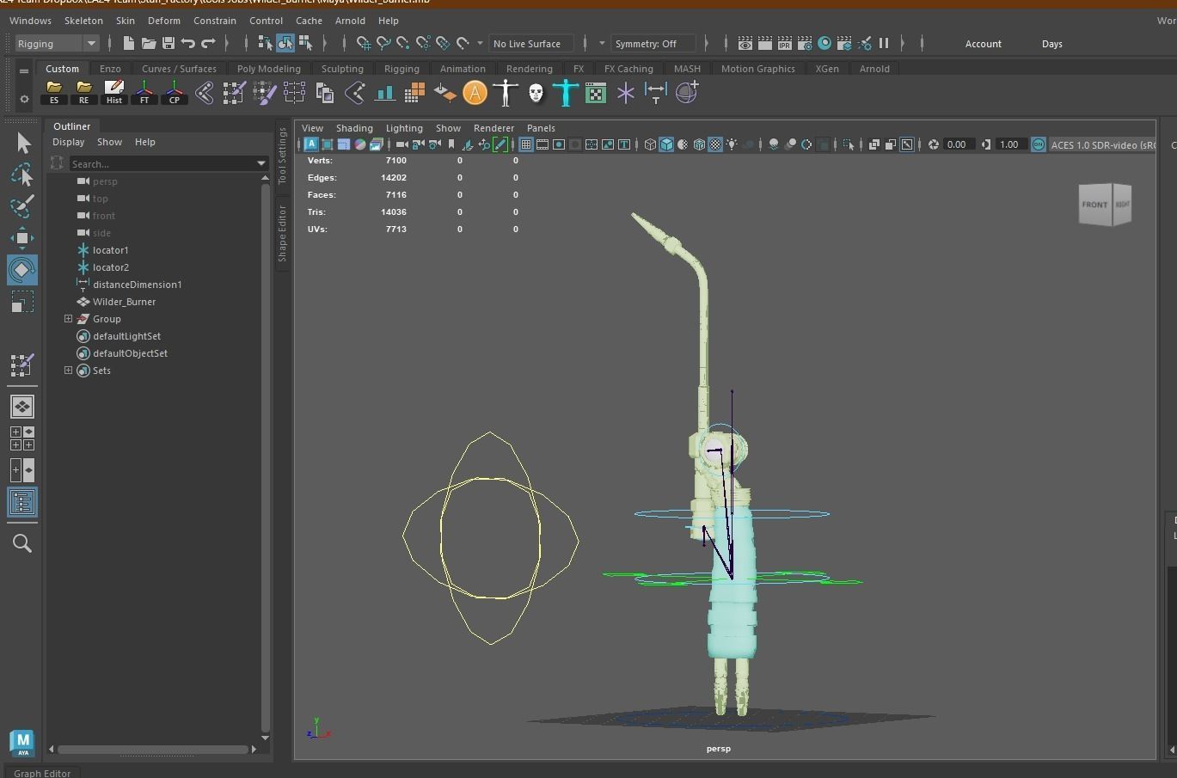
Task: Click the Lasso select tool
Action: coord(22,175)
